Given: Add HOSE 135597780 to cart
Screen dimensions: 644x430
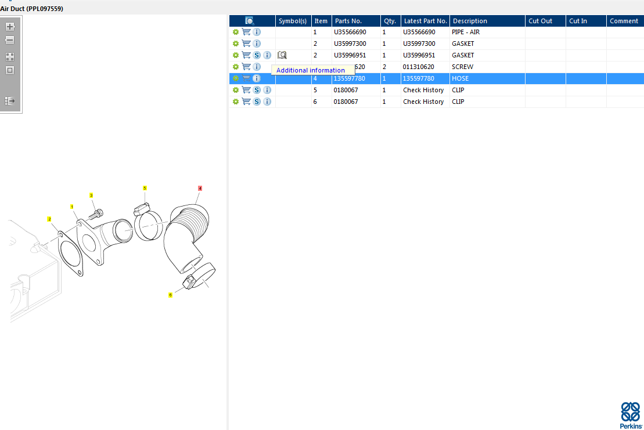Looking at the screenshot, I should click(x=246, y=78).
